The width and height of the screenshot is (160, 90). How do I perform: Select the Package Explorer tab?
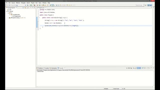11,8
